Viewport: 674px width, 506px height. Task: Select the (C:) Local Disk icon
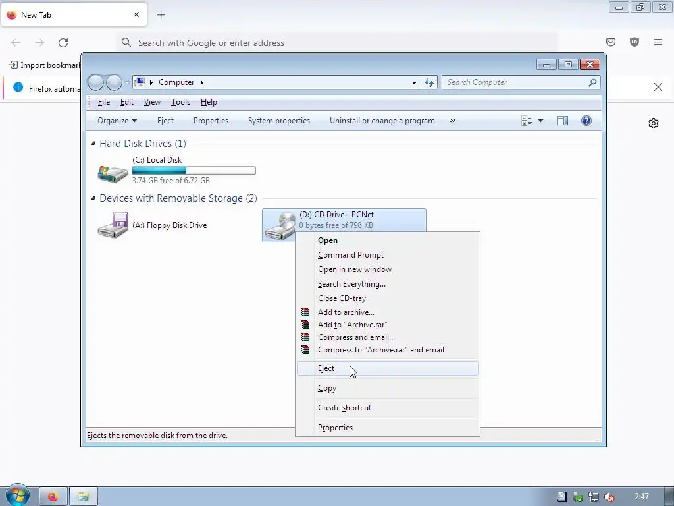113,173
